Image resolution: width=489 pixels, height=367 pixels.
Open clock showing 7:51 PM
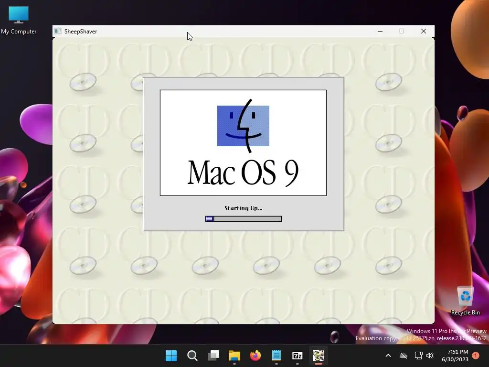(x=455, y=356)
